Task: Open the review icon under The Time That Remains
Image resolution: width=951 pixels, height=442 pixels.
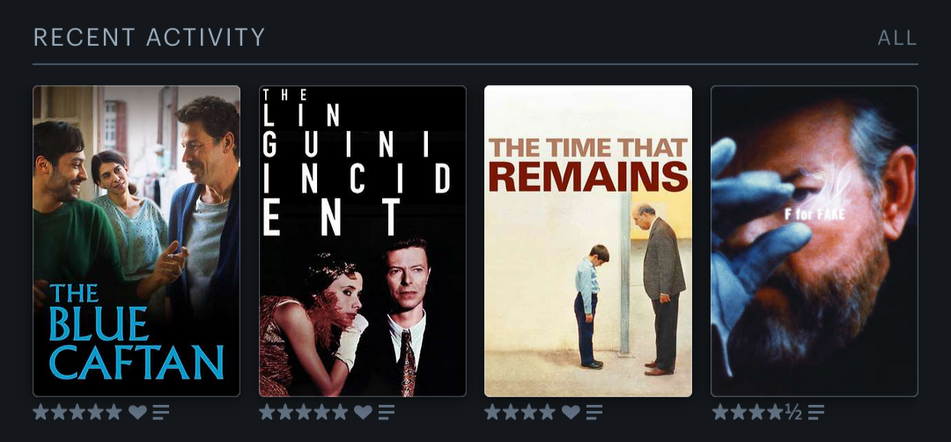Action: (x=594, y=413)
